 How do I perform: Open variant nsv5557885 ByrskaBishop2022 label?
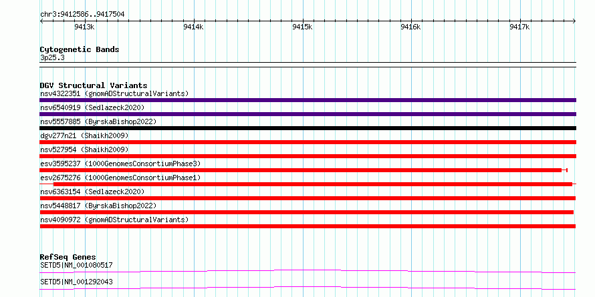[98, 121]
